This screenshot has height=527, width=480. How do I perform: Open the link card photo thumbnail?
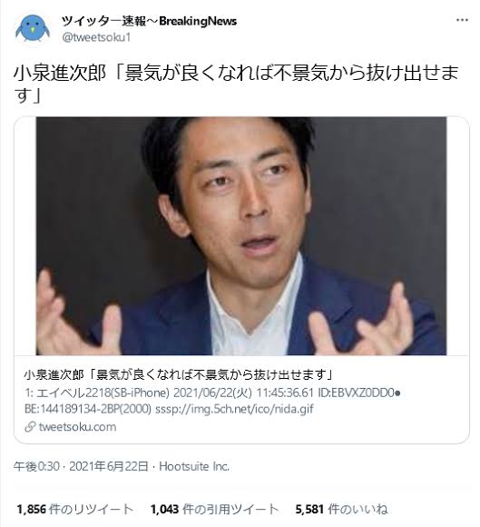[241, 235]
